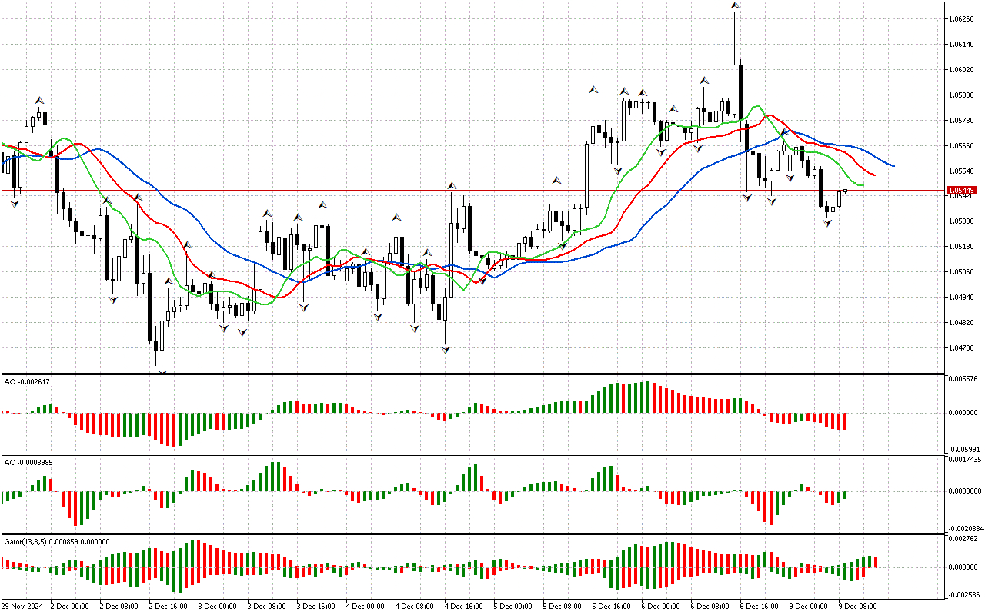
Task: Click the 5 Dec 00:00 time label
Action: pyautogui.click(x=513, y=607)
